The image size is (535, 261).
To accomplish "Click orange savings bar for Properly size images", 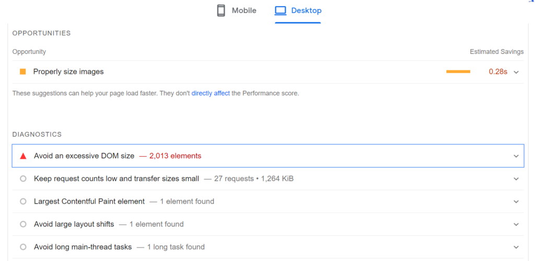I will (x=458, y=72).
